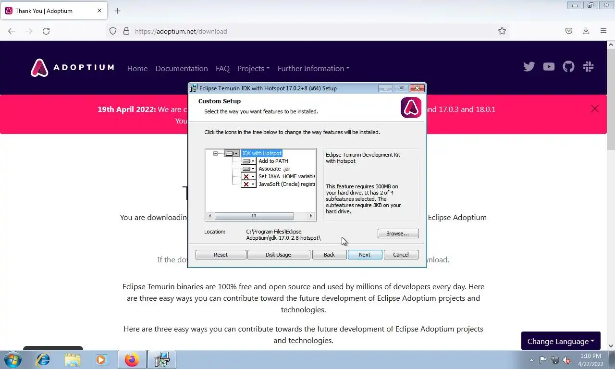Click the shield tracking protection icon
The width and height of the screenshot is (615, 369).
point(113,31)
